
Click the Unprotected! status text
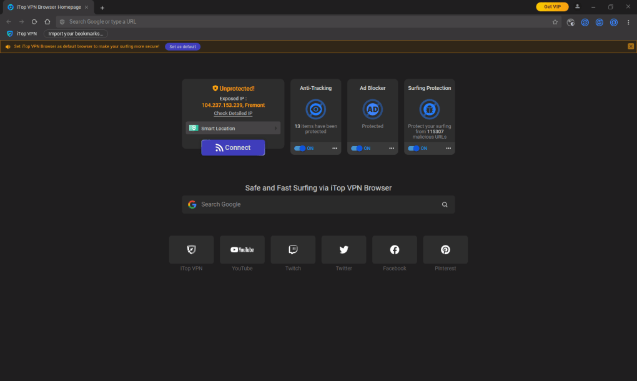click(x=237, y=89)
